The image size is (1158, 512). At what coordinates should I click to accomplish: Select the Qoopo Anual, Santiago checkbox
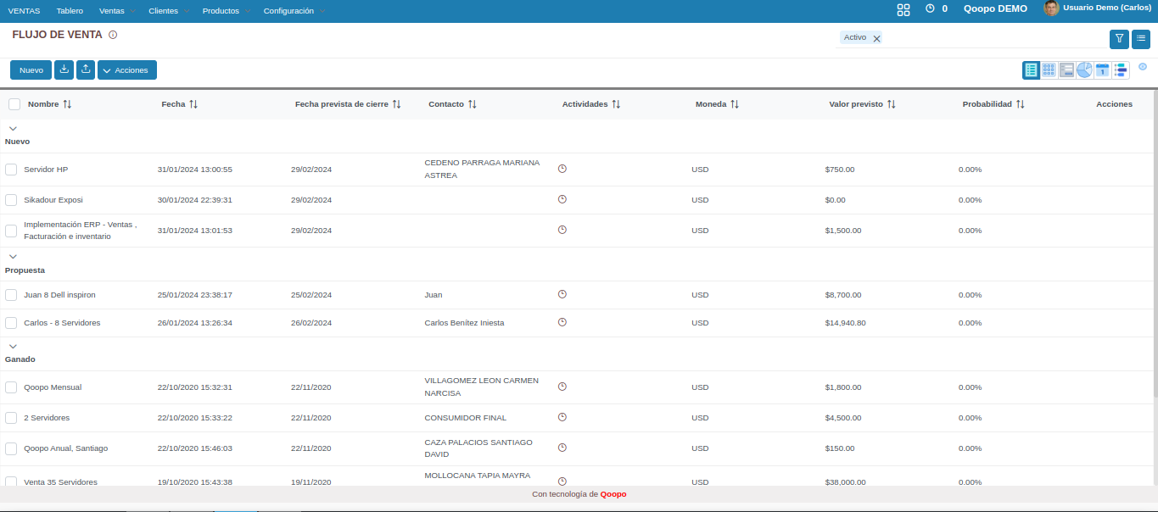pyautogui.click(x=11, y=448)
